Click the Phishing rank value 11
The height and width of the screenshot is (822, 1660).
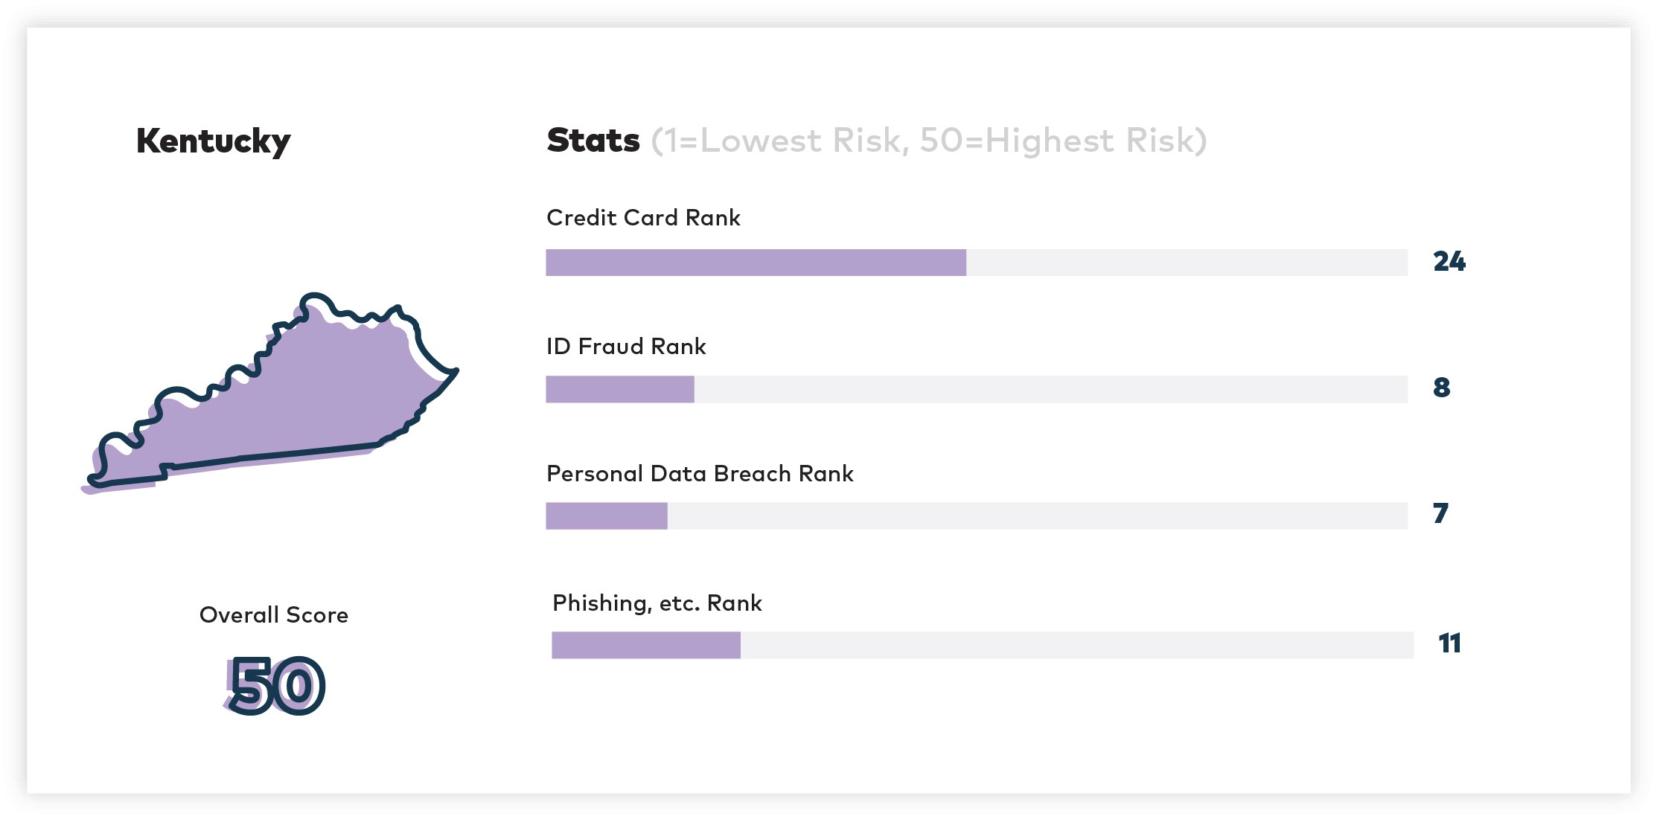pos(1449,643)
